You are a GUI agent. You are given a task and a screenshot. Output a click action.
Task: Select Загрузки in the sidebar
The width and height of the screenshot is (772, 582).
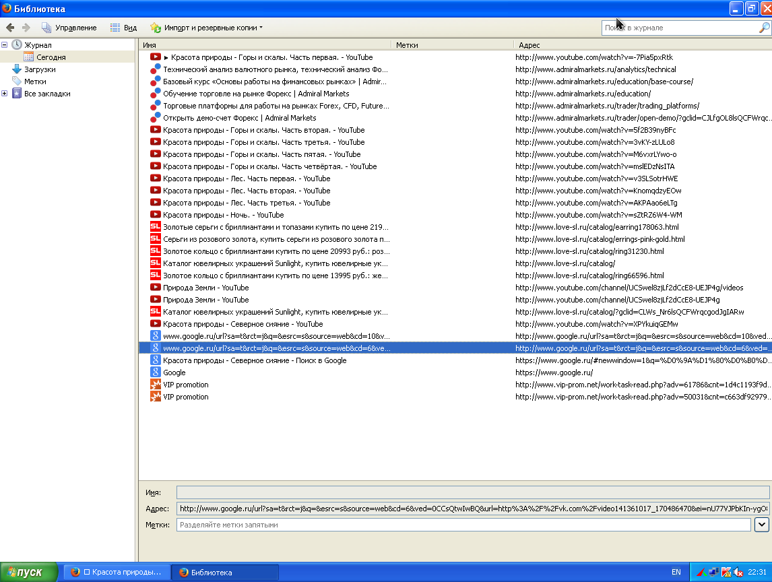click(x=40, y=69)
